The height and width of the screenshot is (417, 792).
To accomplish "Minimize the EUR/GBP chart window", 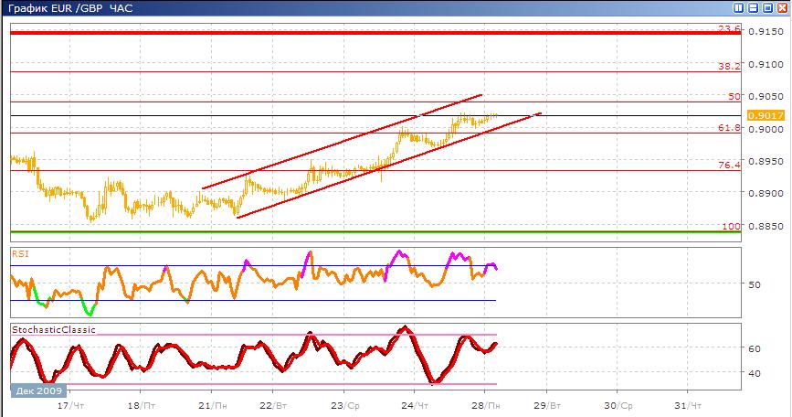I will pos(752,7).
